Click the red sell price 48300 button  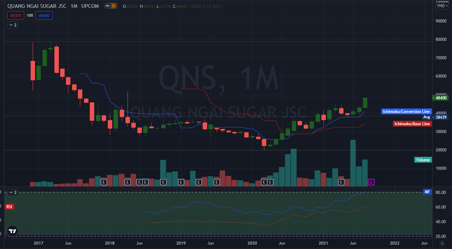click(x=16, y=15)
